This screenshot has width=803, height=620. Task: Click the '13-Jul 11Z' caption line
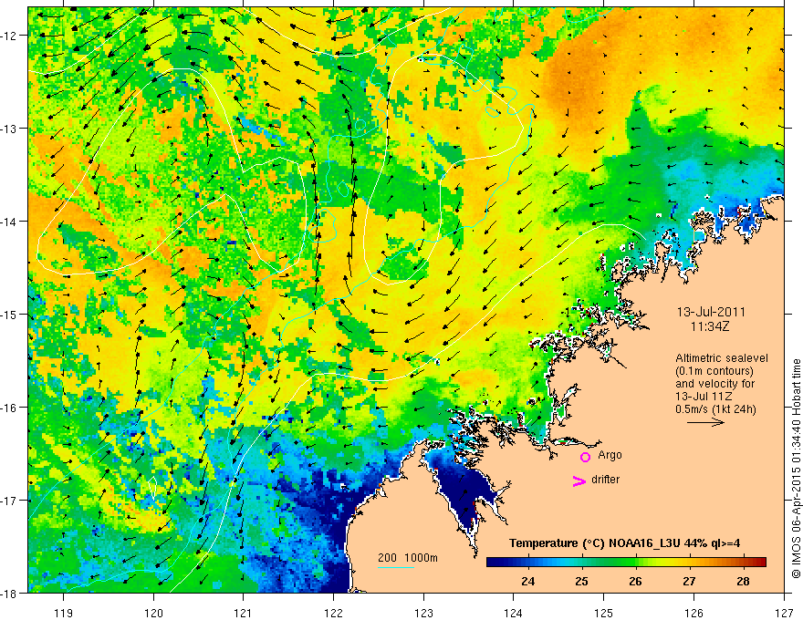[x=704, y=397]
